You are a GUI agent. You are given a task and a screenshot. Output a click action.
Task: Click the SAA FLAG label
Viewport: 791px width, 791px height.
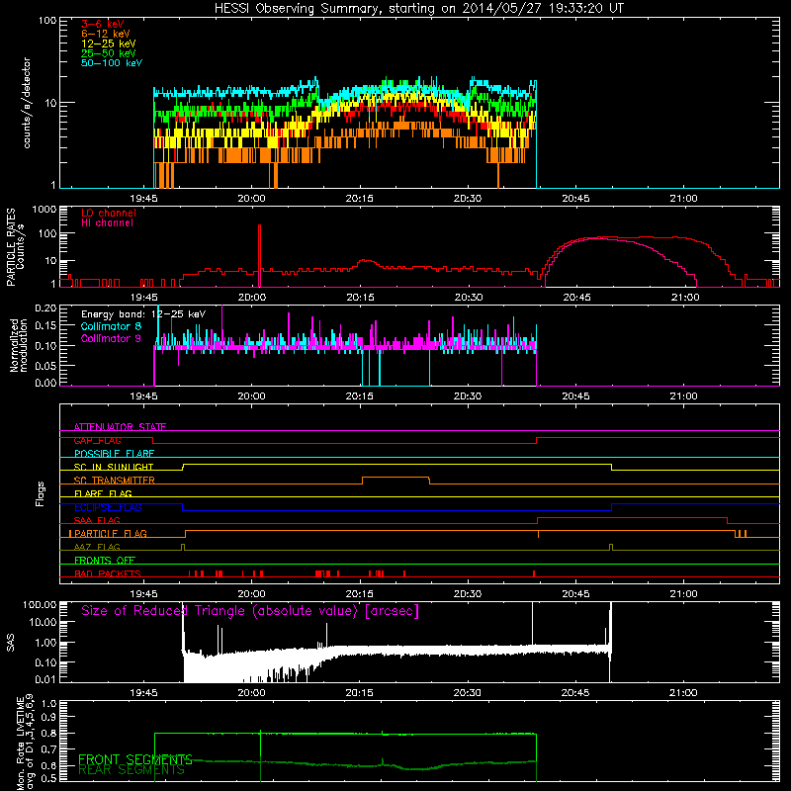97,521
